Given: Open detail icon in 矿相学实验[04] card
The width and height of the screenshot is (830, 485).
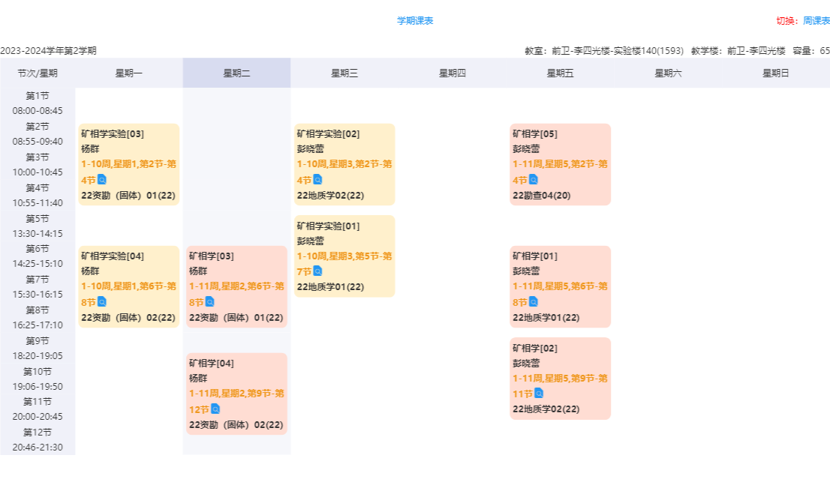Looking at the screenshot, I should pyautogui.click(x=102, y=302).
